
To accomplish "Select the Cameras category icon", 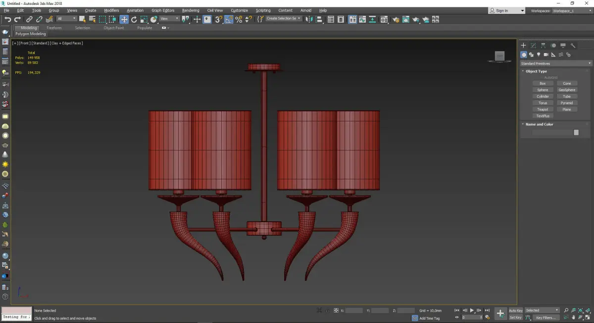I will (x=546, y=54).
